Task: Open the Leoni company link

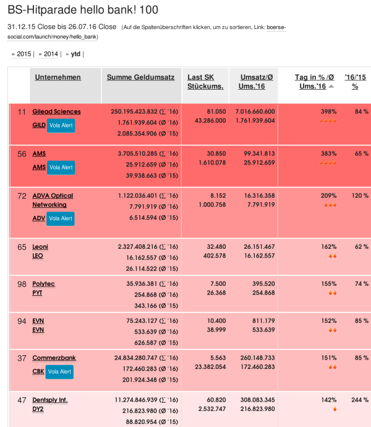Action: point(40,247)
